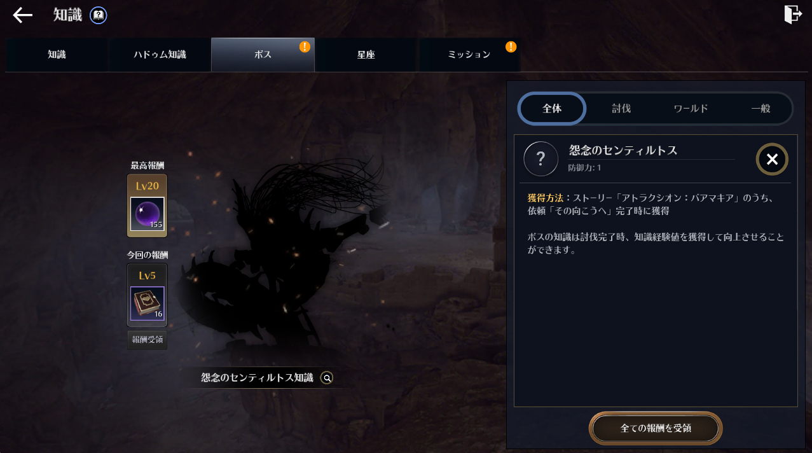
Task: Close the 怨念のセンティルトス detail panel
Action: [x=772, y=159]
